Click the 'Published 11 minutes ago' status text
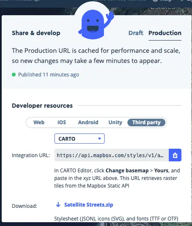Screen dimensions: 192x226 49,75
